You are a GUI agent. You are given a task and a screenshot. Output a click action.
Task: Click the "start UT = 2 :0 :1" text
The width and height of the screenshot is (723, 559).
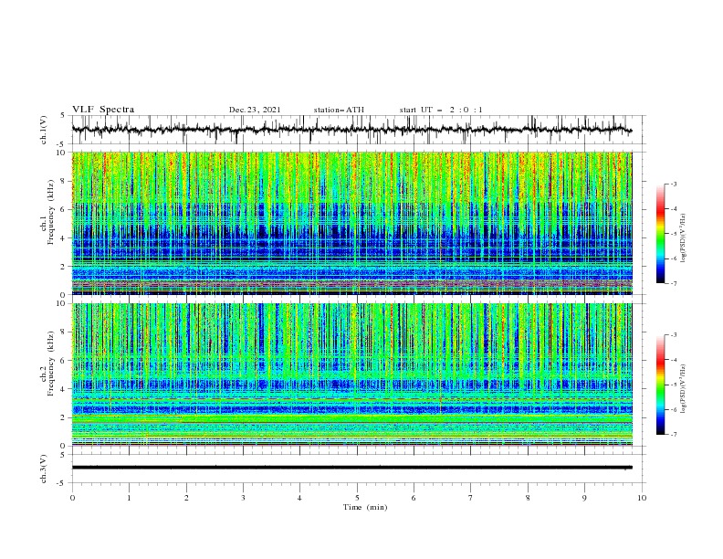441,110
